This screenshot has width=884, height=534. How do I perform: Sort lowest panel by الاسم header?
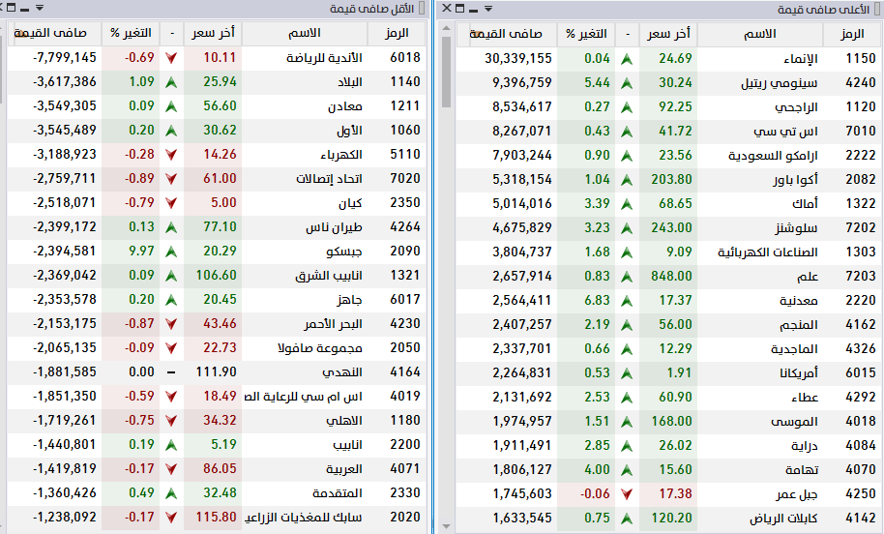click(305, 33)
